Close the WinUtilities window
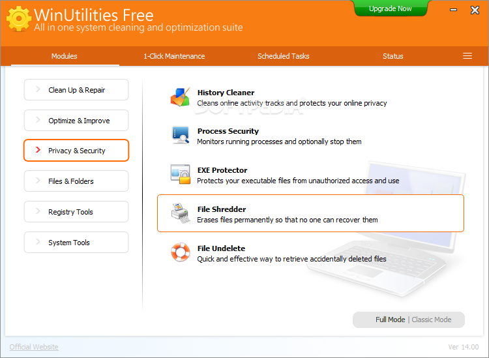The width and height of the screenshot is (489, 358). coord(475,10)
